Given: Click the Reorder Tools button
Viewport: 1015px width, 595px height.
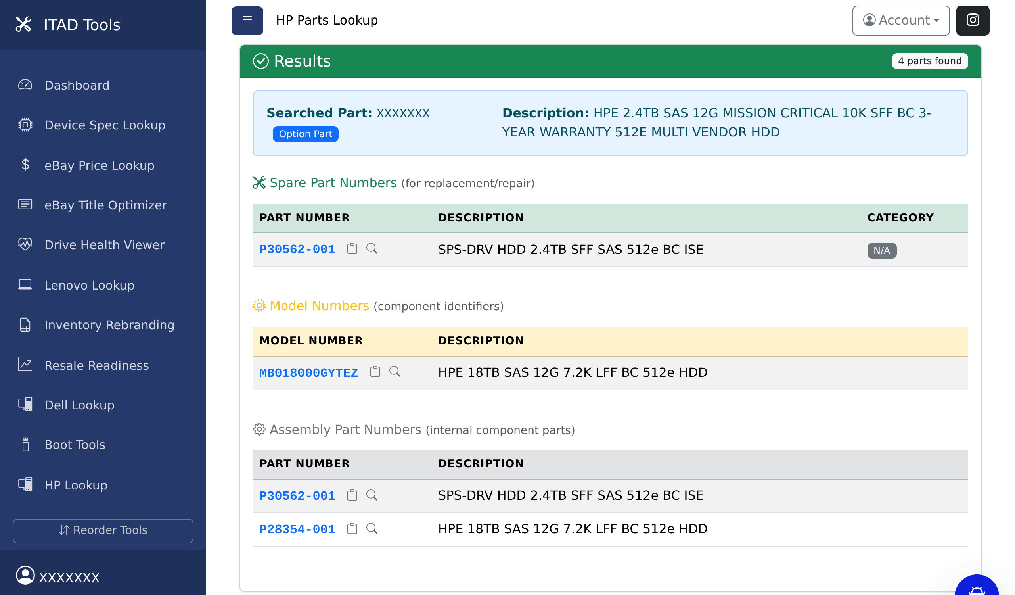Looking at the screenshot, I should point(103,531).
